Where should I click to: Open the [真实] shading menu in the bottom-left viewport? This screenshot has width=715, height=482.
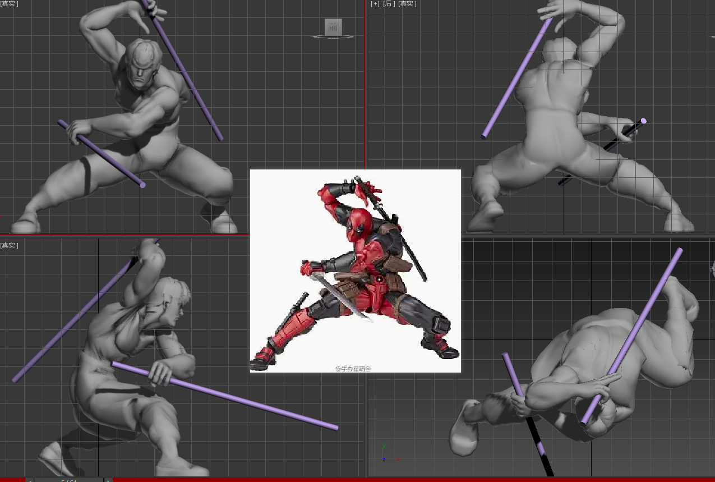point(9,245)
